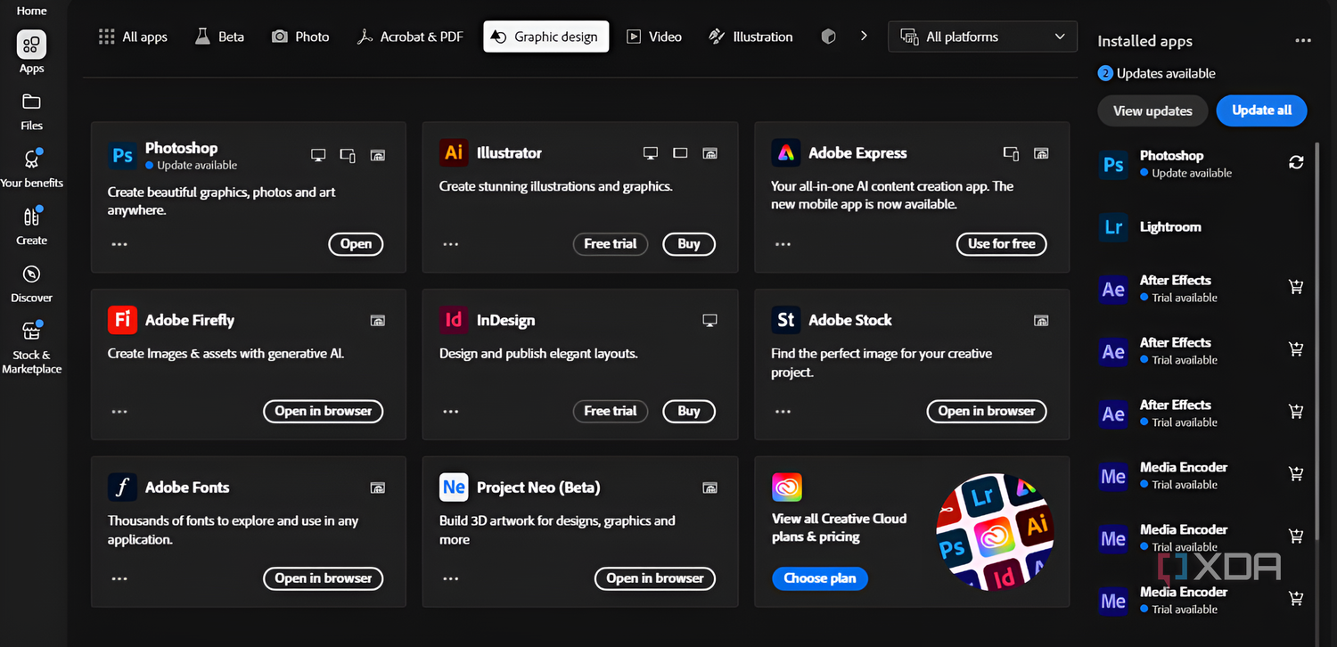Click Lightroom icon in Installed apps

pos(1113,227)
